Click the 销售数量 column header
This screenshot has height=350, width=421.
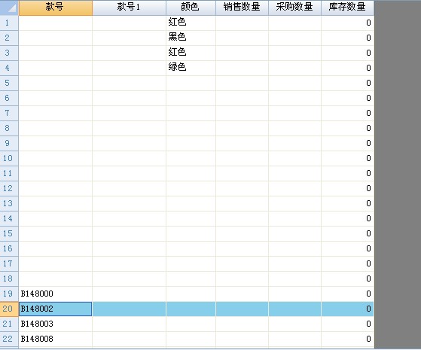242,8
